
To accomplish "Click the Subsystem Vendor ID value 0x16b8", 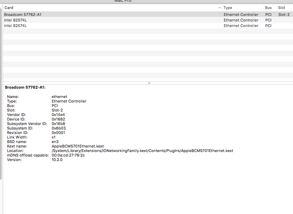I will pos(58,124).
